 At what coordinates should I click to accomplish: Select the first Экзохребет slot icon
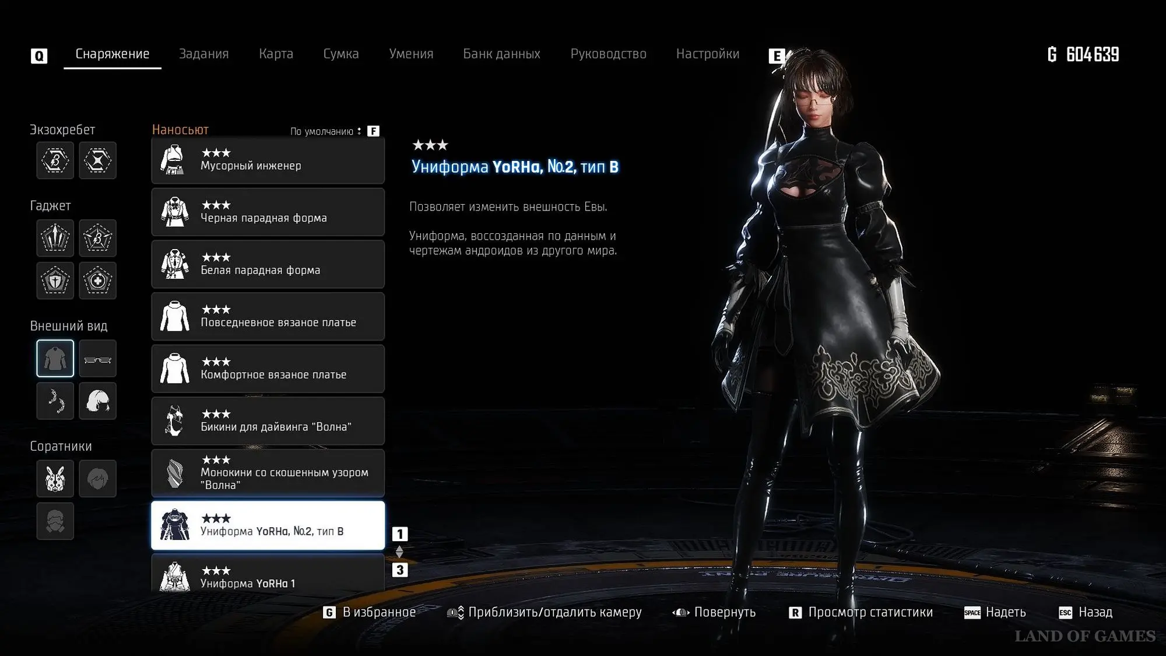pos(55,160)
